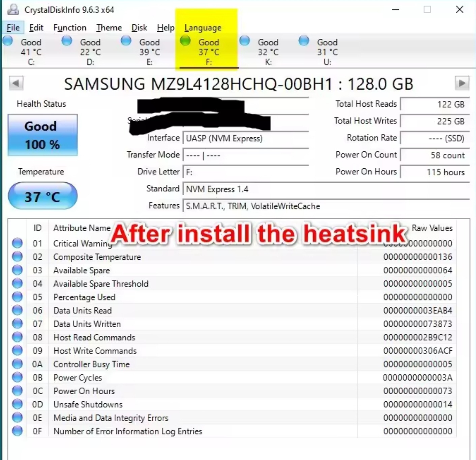Click the status orb for Error Information Log Entries
The width and height of the screenshot is (476, 460).
pos(17,431)
